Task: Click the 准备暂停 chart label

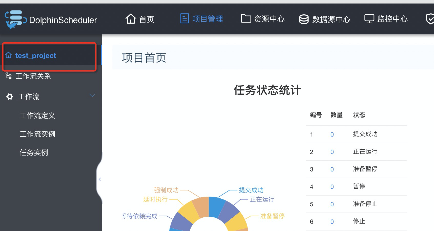Action: pyautogui.click(x=272, y=216)
